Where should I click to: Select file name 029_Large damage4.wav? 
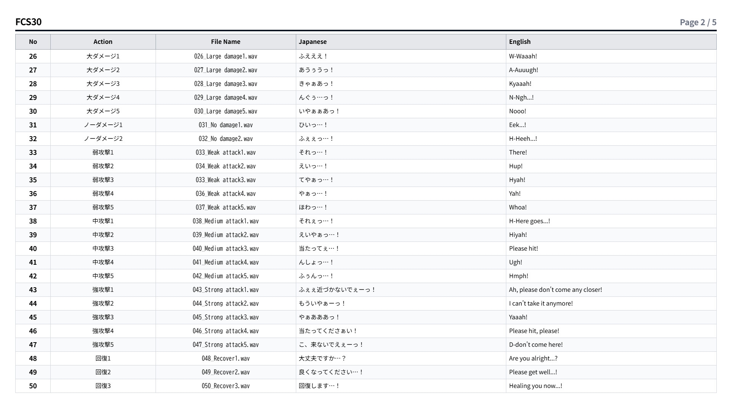[226, 97]
